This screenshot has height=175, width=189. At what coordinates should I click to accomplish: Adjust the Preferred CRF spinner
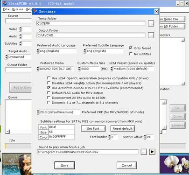pyautogui.click(x=38, y=112)
